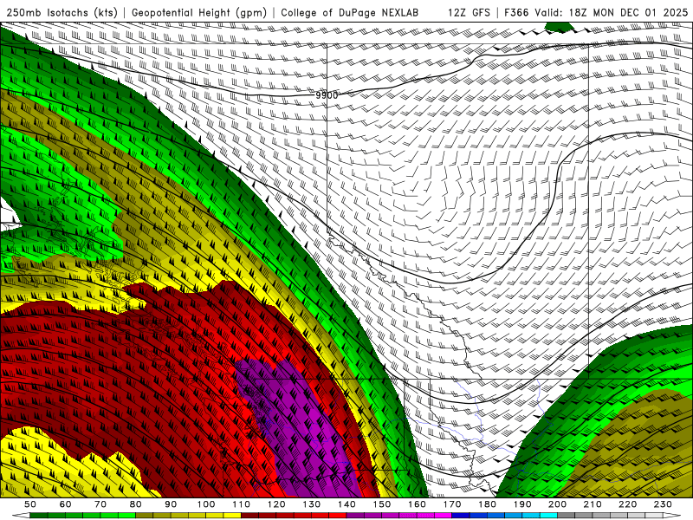Click the '110' legend value

242,504
